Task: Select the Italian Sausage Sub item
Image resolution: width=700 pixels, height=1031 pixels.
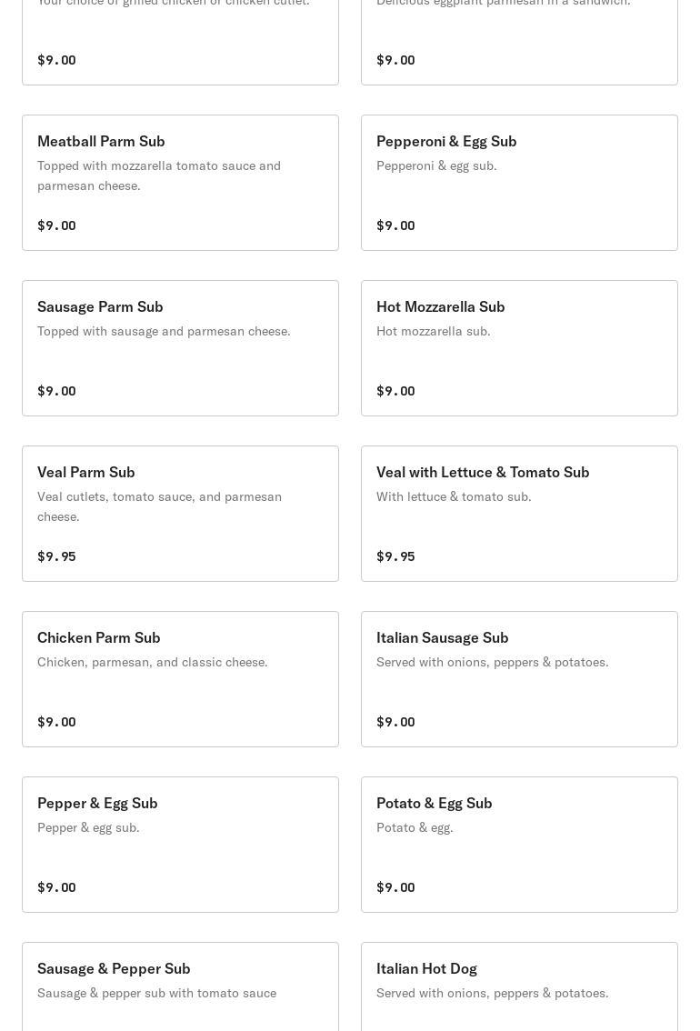Action: pos(519,679)
